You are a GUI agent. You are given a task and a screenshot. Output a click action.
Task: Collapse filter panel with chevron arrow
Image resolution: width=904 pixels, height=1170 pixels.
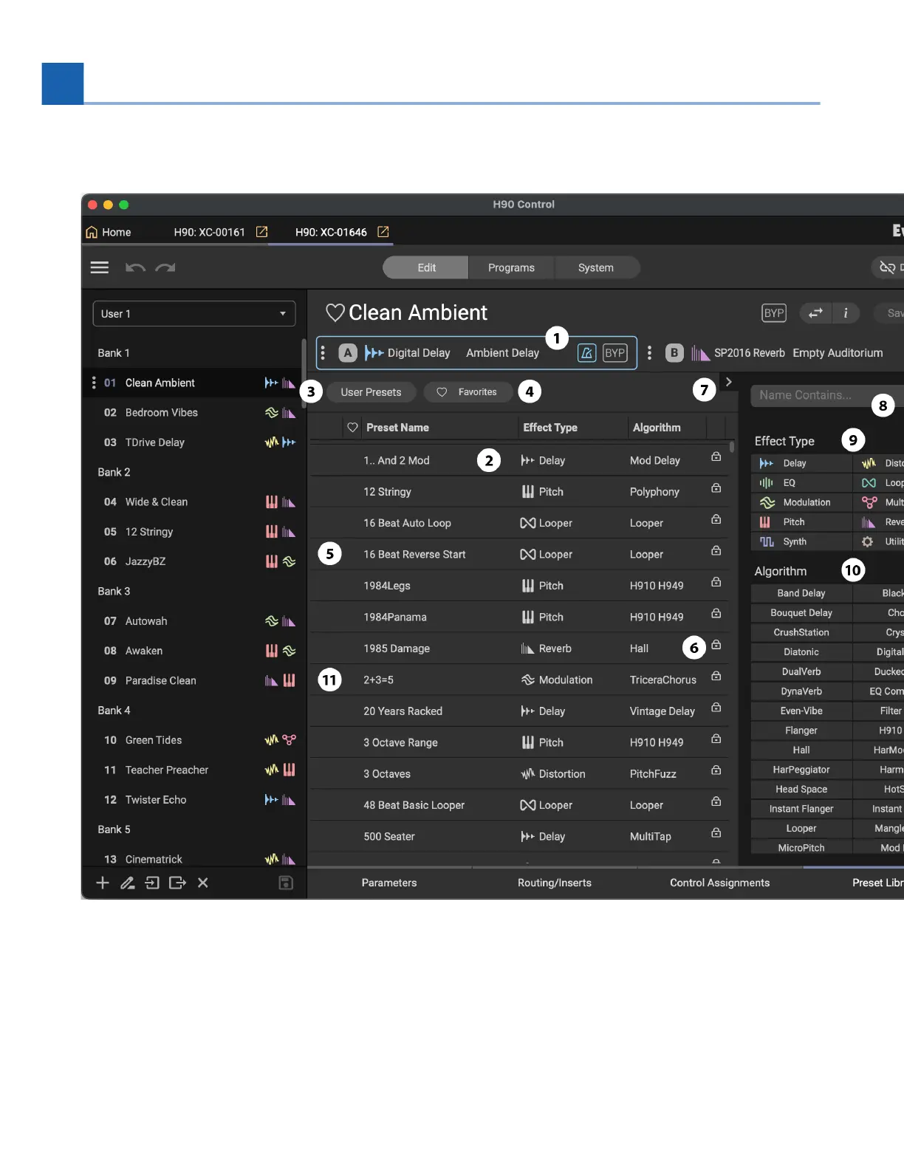(728, 382)
